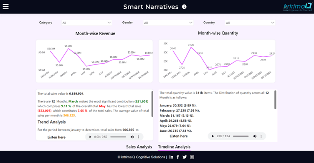314x163 pixels.
Task: Click the red May text in narrative
Action: 102,106
